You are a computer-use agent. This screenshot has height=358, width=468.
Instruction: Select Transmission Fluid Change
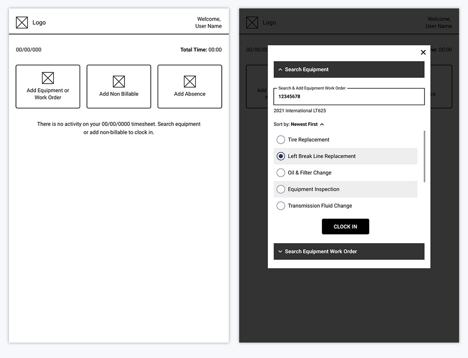[281, 205]
